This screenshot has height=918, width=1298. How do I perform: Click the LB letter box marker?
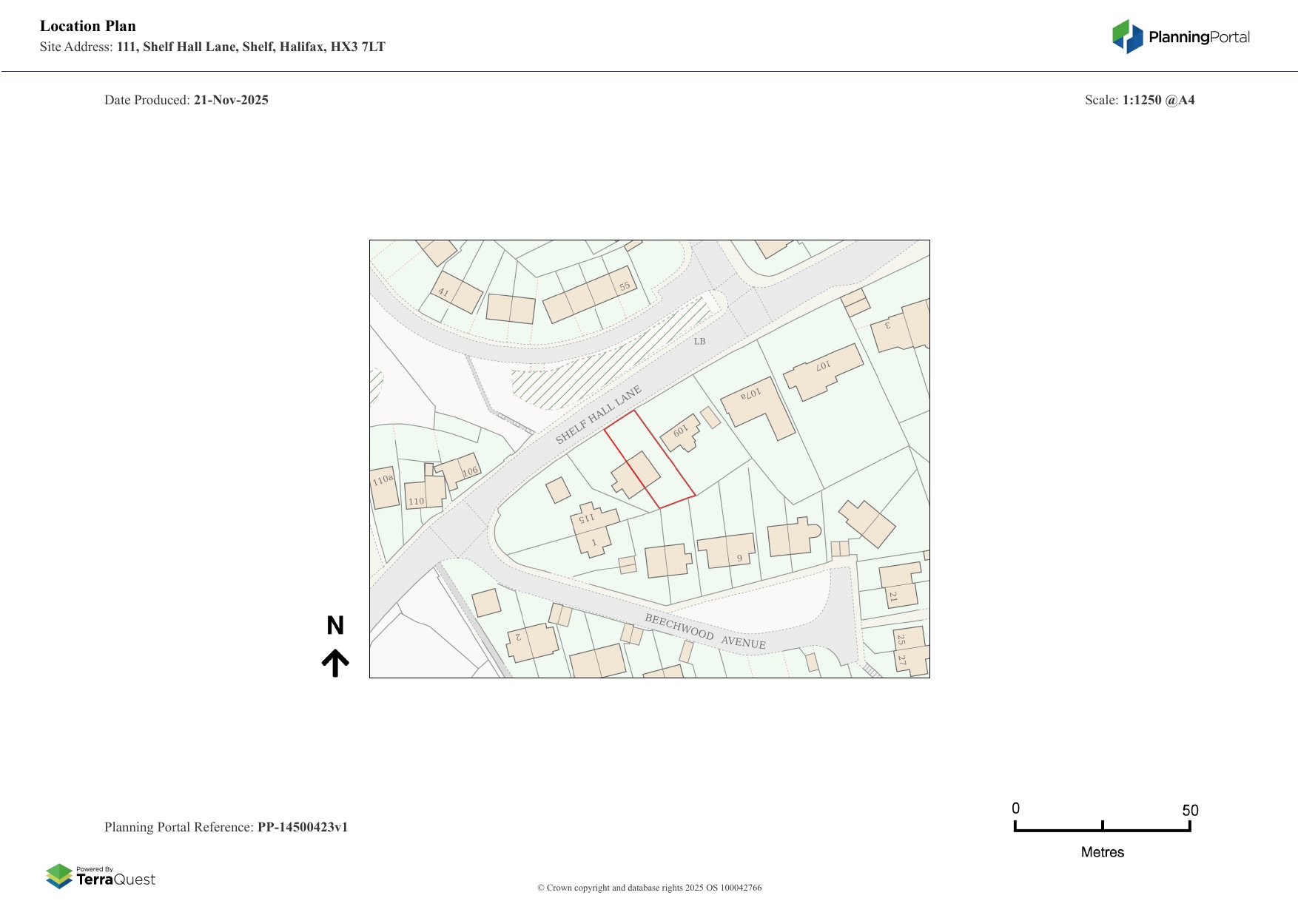tap(699, 341)
